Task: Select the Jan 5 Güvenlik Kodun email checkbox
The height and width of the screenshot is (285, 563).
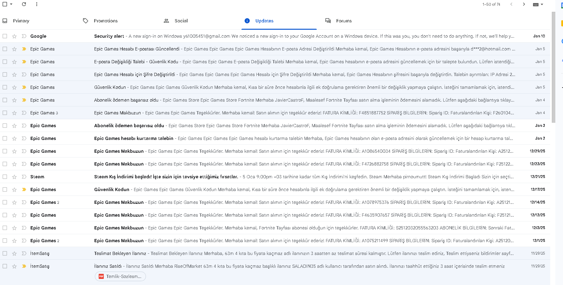Action: (x=5, y=87)
